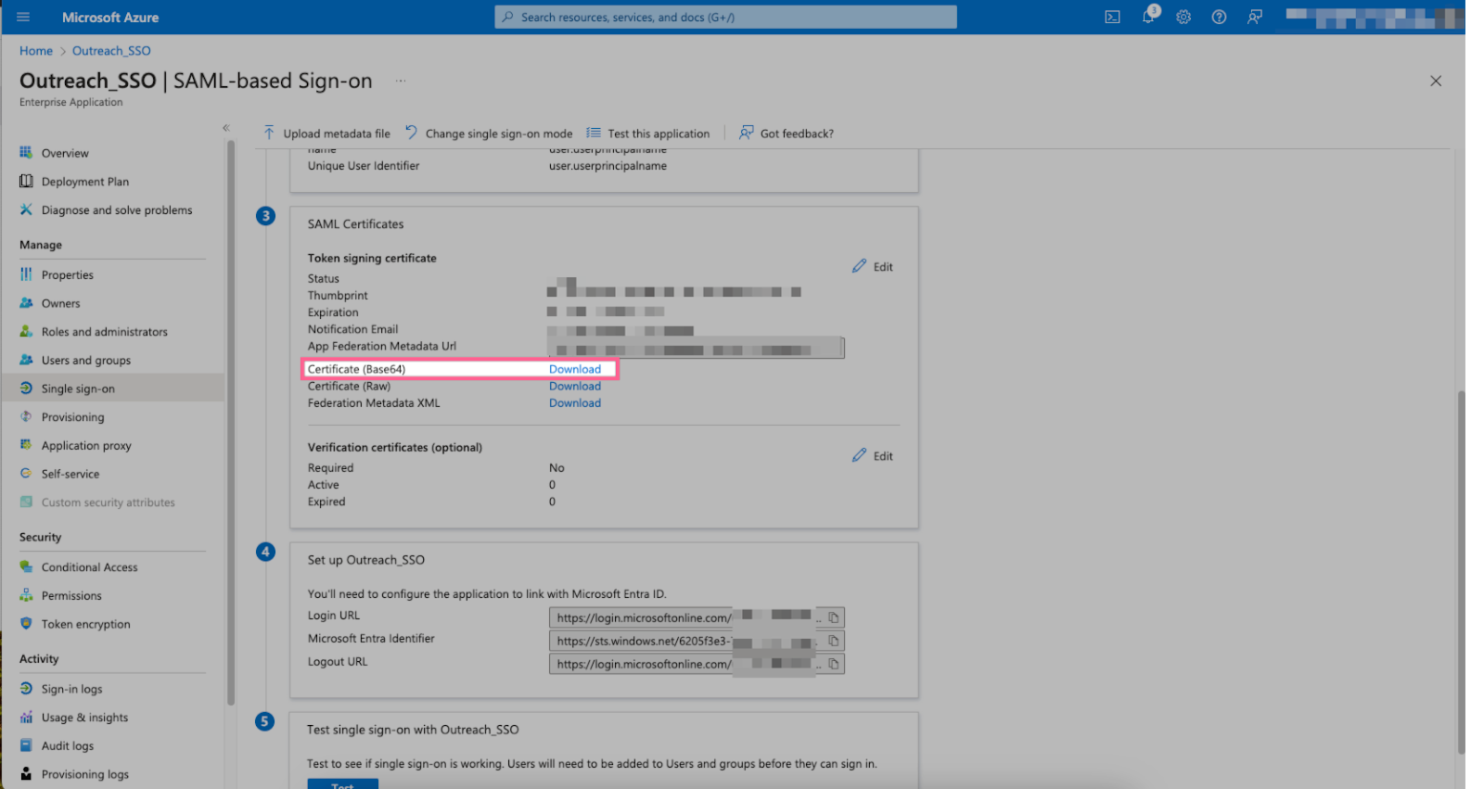This screenshot has height=789, width=1484.
Task: Copy the Logout URL
Action: 834,664
